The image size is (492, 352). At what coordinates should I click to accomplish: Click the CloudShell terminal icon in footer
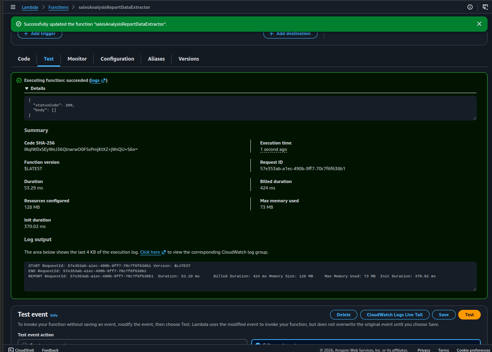[x=11, y=350]
